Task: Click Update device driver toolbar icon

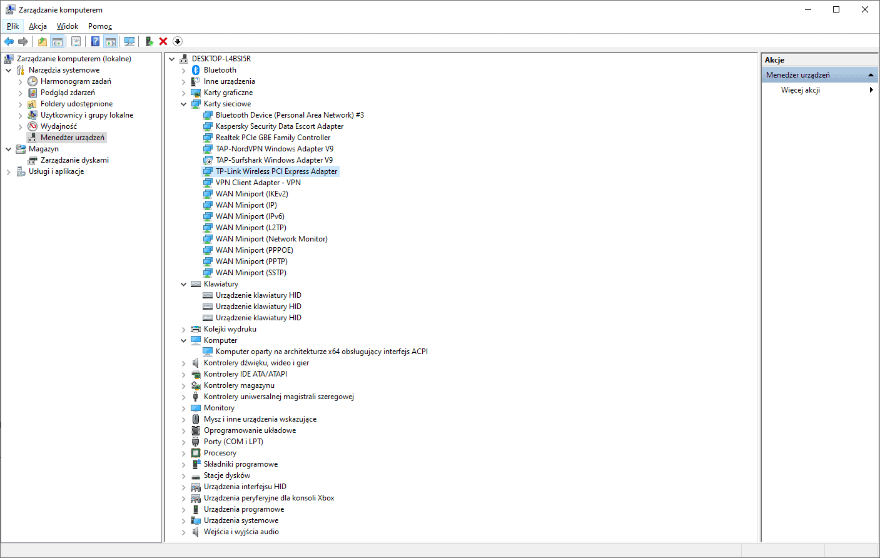Action: coord(149,41)
